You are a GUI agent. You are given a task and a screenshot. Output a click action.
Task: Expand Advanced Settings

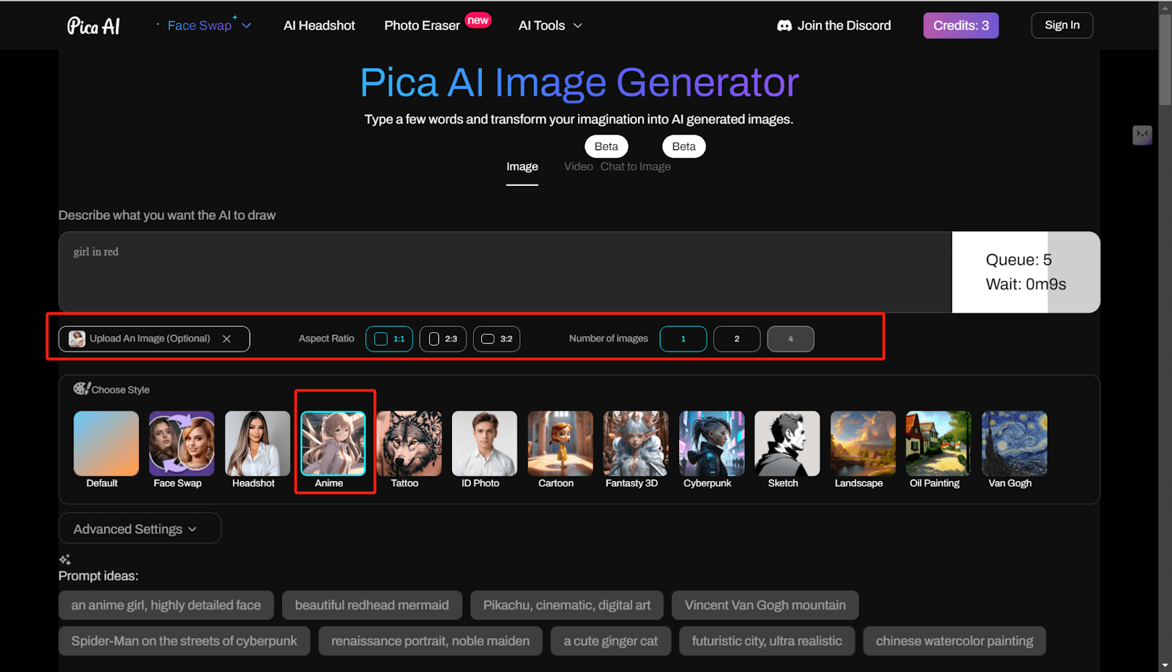tap(140, 529)
